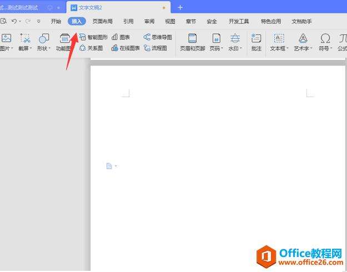Expand the Text Box (文本框) dropdown arrow
Screen dimensions: 347x272
pos(288,48)
